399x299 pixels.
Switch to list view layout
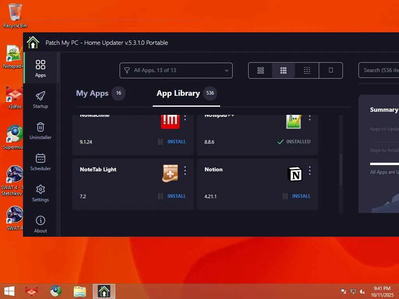tap(260, 70)
